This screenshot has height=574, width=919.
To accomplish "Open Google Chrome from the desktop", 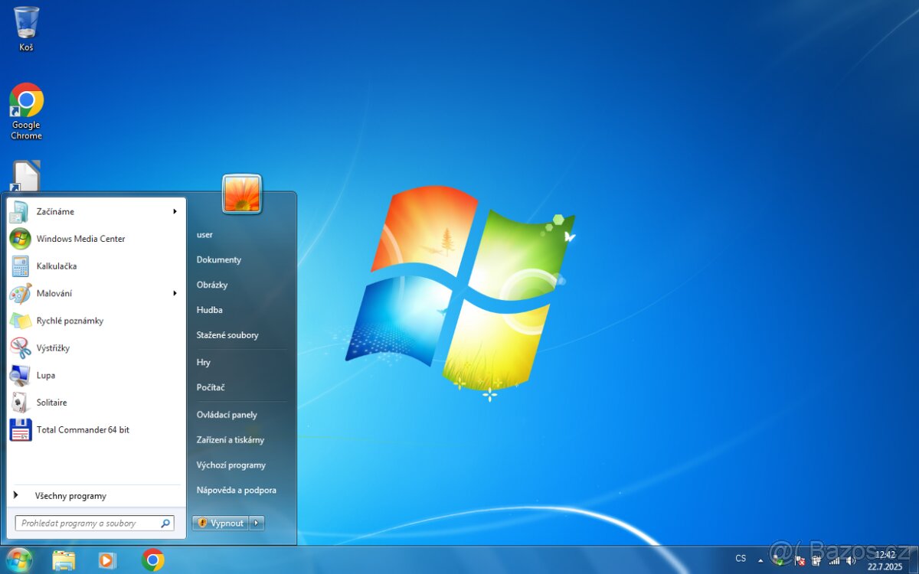I will pyautogui.click(x=26, y=99).
